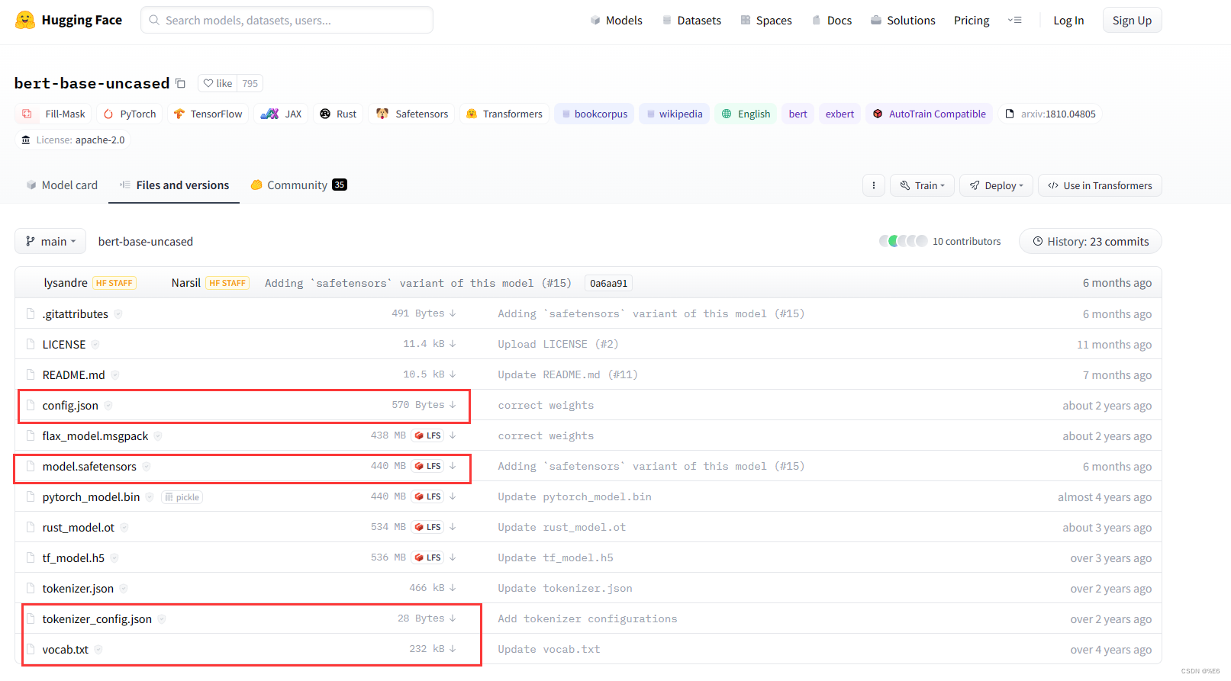Download model.safetensors with arrow icon

(453, 466)
